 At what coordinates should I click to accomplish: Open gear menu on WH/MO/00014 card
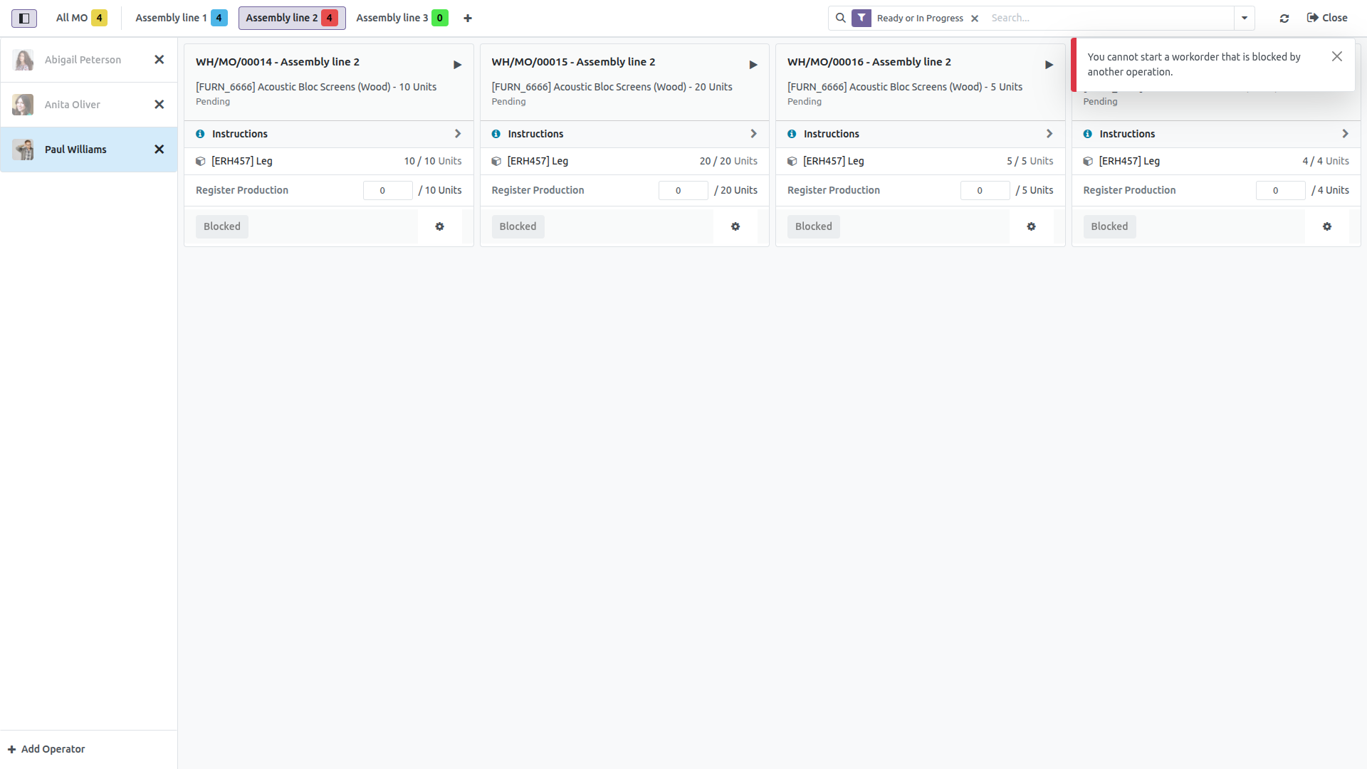coord(440,226)
